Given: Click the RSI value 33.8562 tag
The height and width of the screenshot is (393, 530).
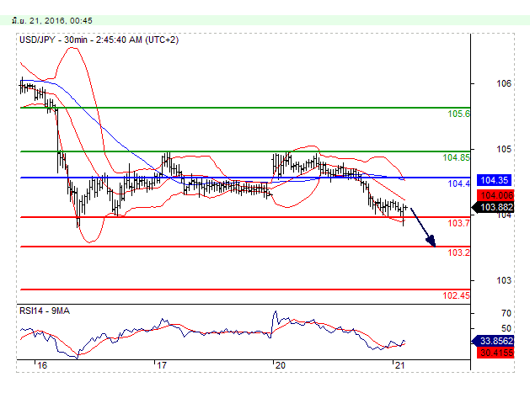Looking at the screenshot, I should pyautogui.click(x=493, y=341).
